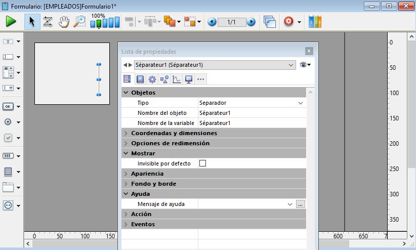416x250 pixels.
Task: Choose the tab control object tool
Action: click(x=8, y=187)
